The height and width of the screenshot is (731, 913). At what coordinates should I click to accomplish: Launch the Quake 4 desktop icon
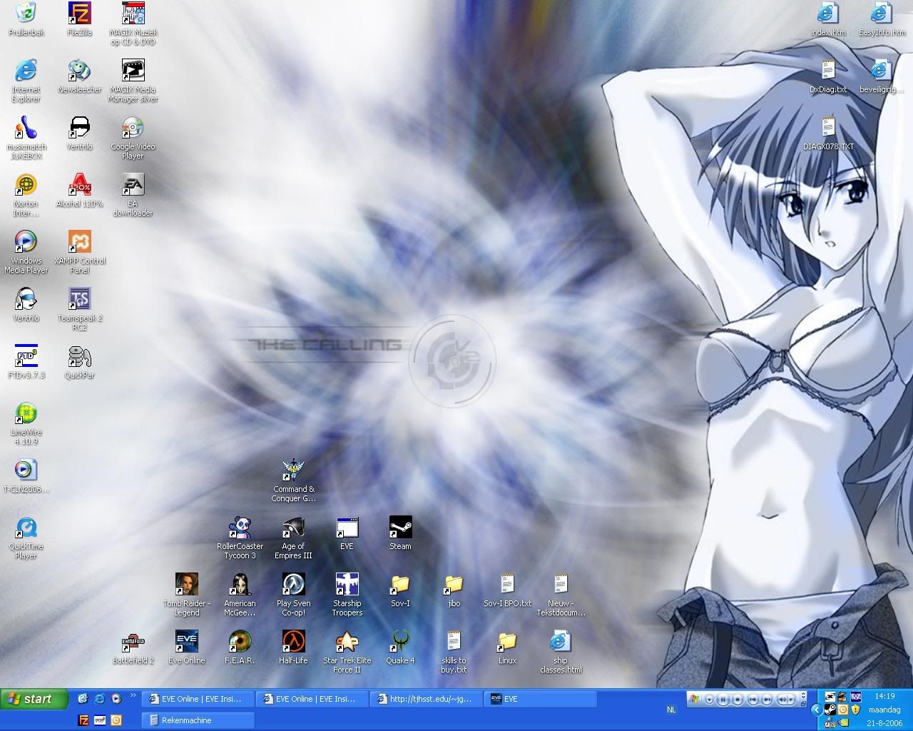[x=400, y=642]
